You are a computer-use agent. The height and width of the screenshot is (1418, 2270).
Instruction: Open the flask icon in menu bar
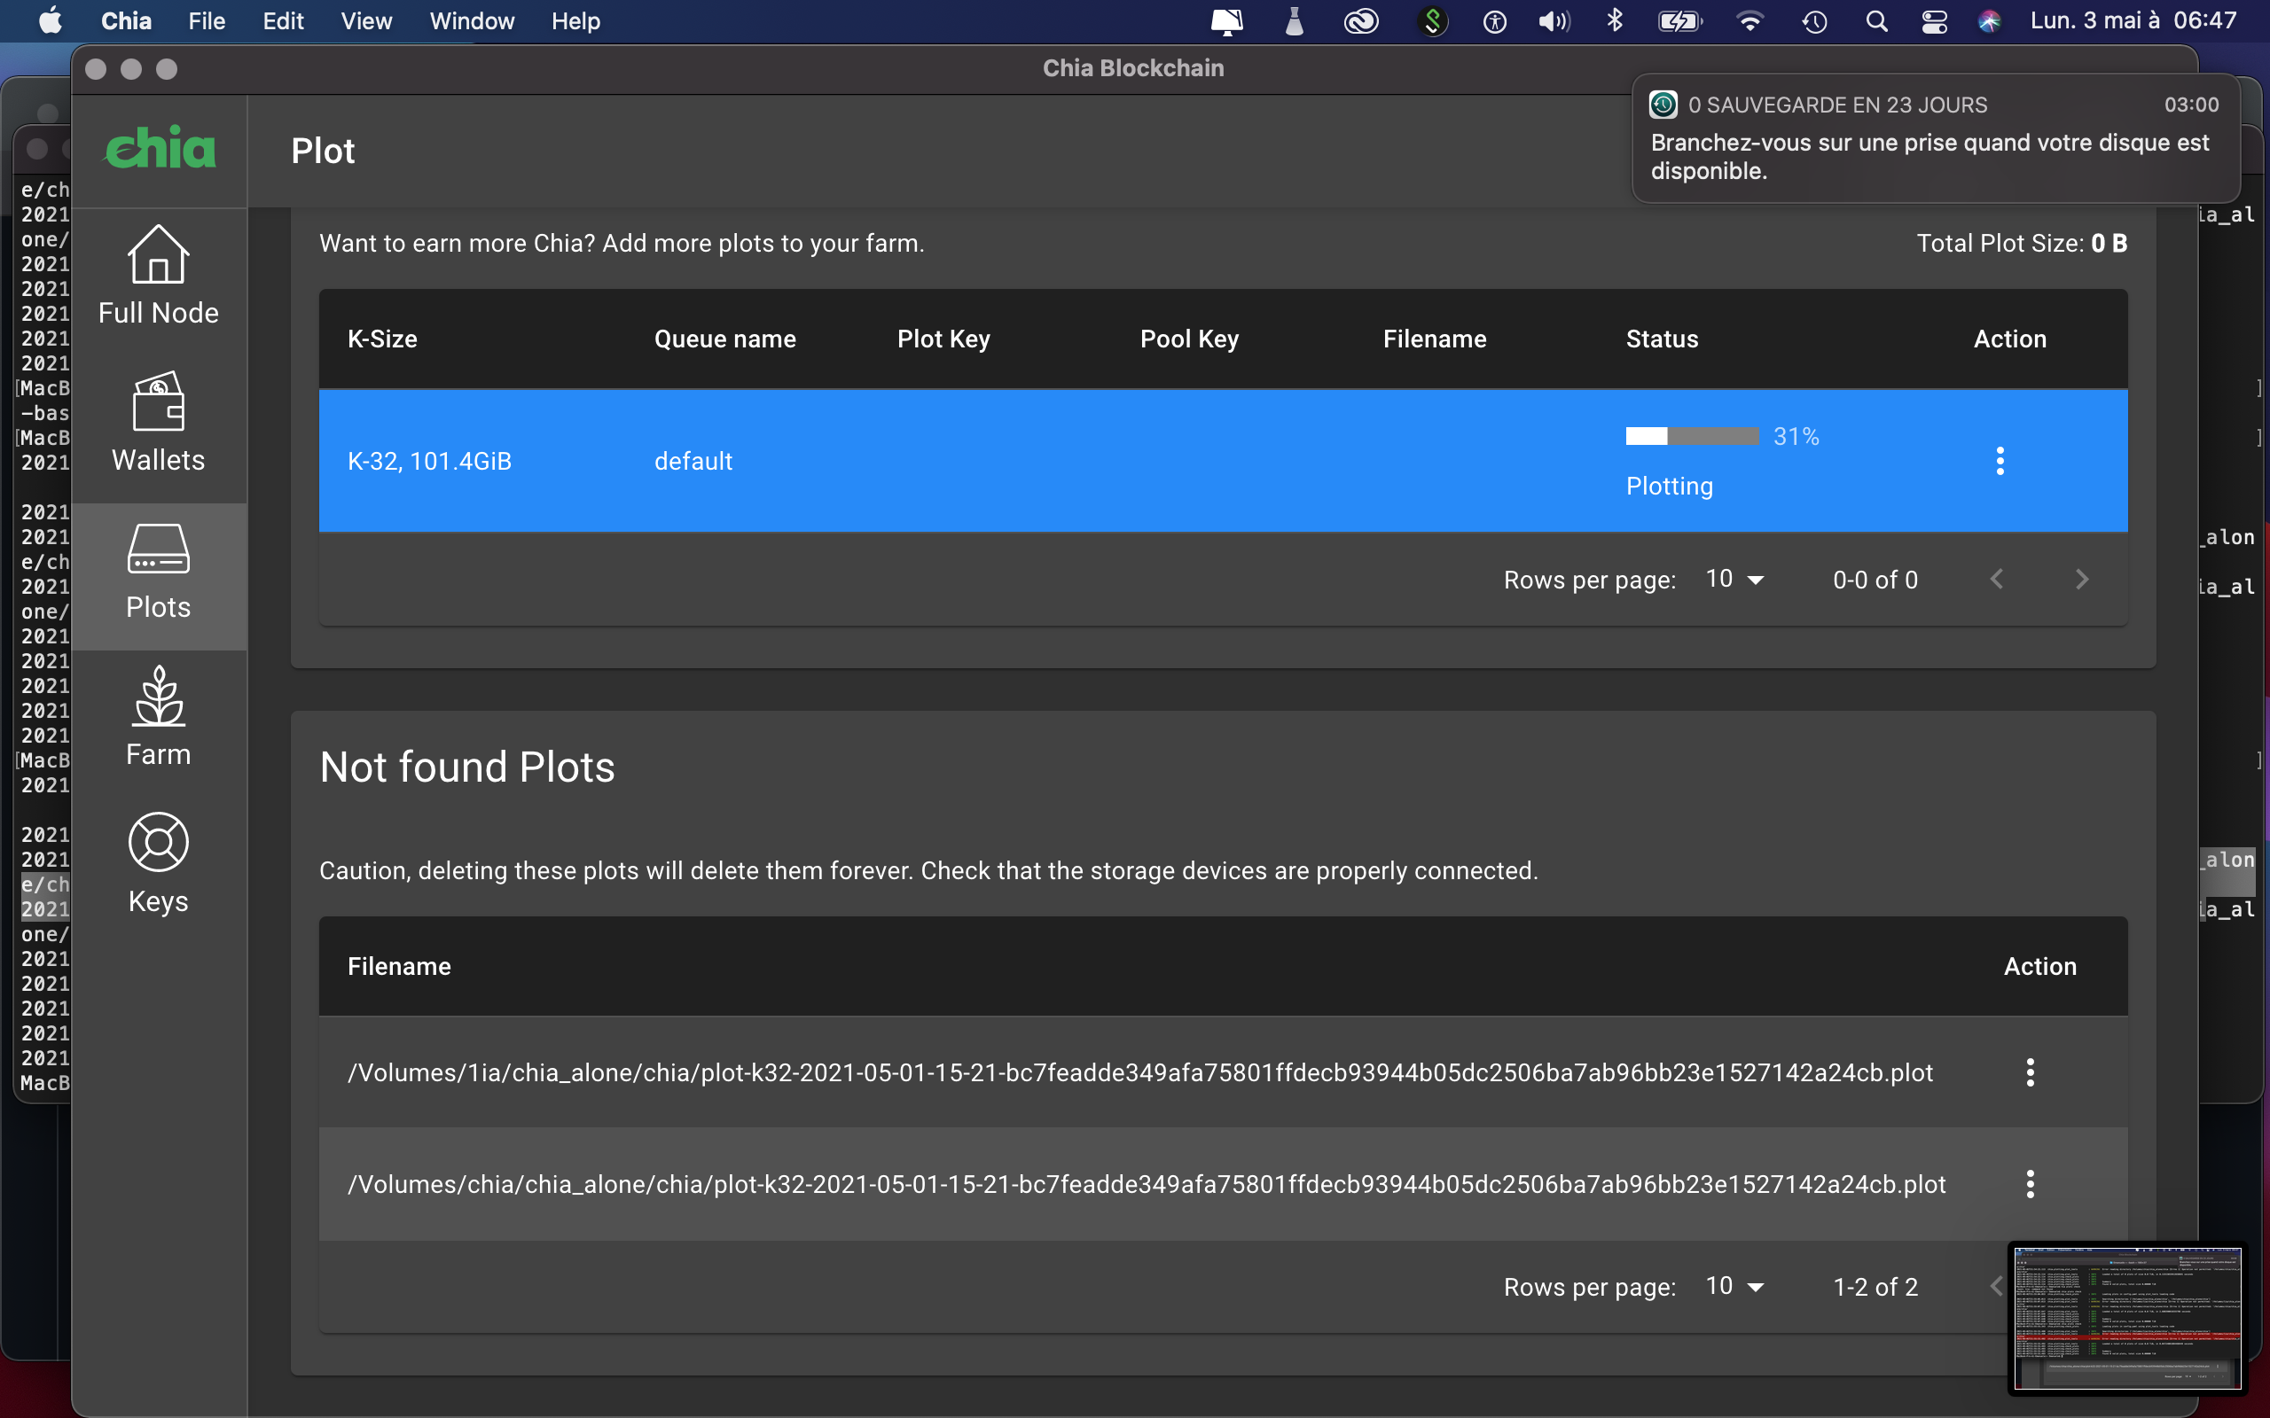point(1294,20)
